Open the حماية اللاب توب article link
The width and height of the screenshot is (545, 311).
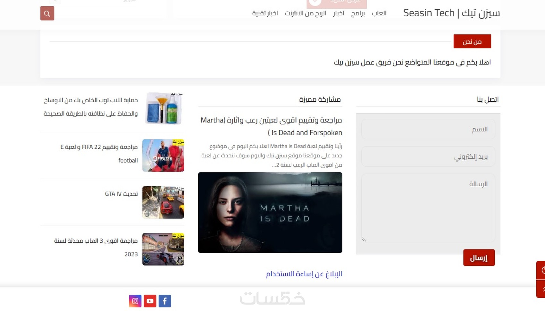click(x=91, y=107)
